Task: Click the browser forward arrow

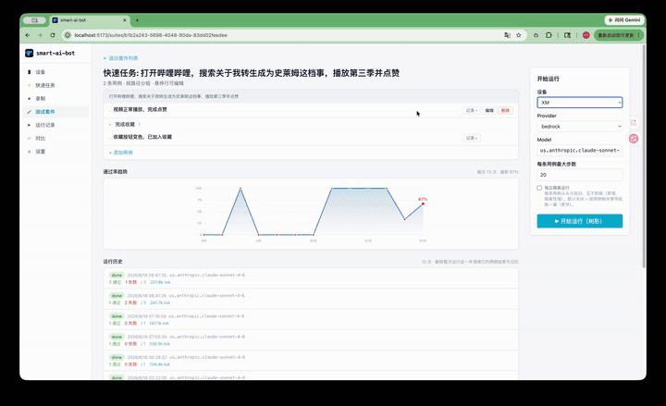Action: point(40,35)
